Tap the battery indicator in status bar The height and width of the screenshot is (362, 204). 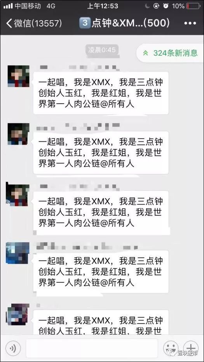[x=194, y=6]
